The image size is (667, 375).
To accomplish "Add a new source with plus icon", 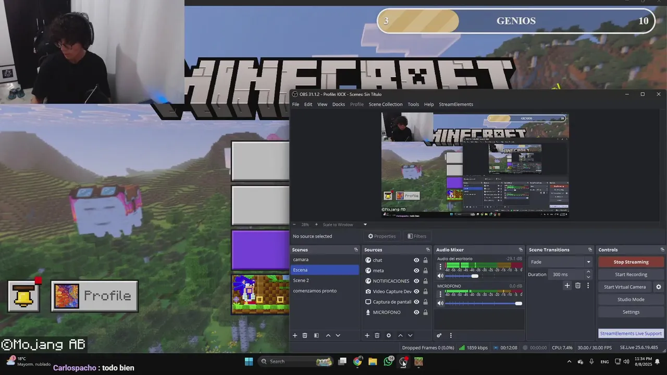I will 367,335.
